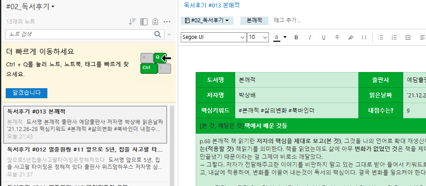Open sort options for note list
Screen dimensions: 426x186
coord(132,22)
